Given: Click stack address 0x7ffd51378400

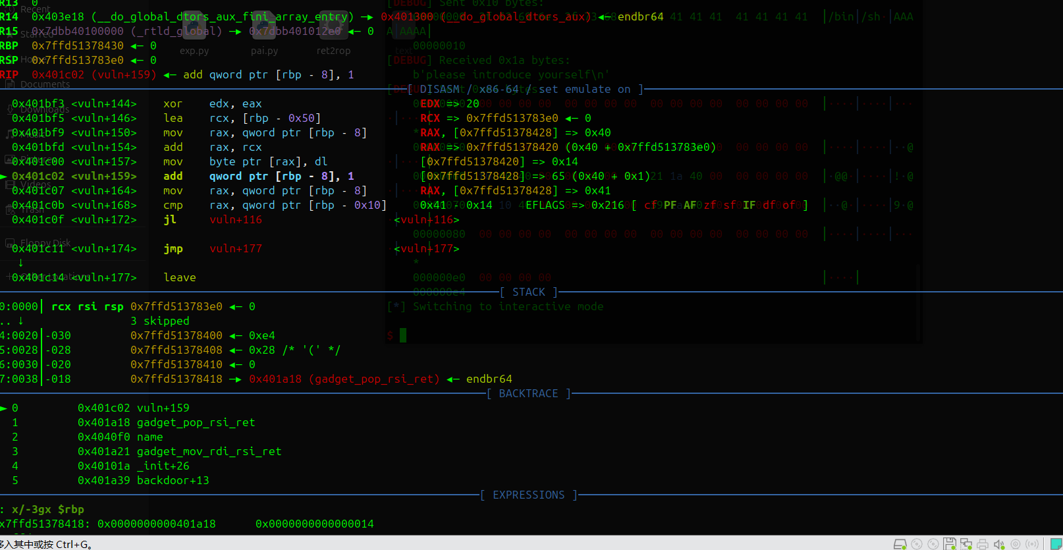Looking at the screenshot, I should coord(177,335).
